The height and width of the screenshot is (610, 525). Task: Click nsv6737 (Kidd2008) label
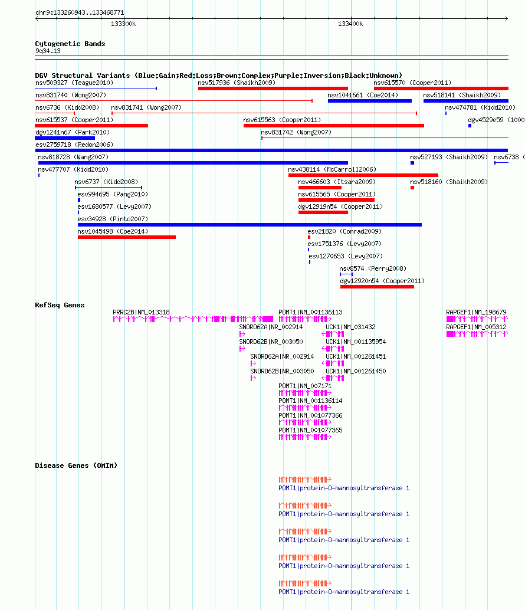106,182
